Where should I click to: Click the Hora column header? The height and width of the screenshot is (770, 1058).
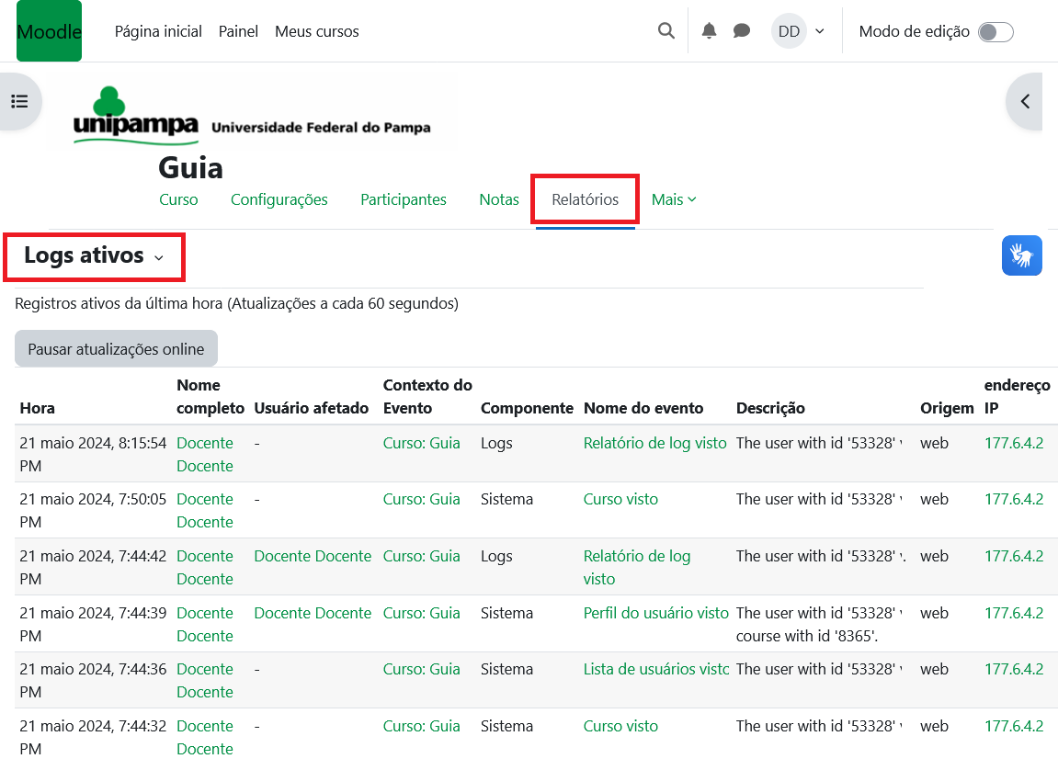[38, 408]
